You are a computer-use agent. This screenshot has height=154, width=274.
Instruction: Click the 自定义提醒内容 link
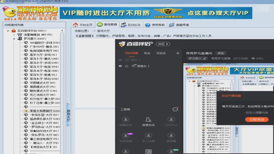257,113
